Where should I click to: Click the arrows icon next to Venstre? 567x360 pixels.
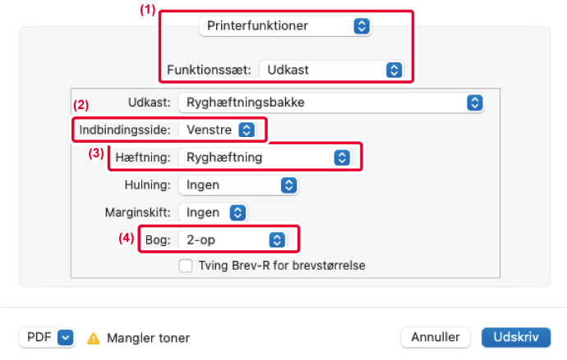[x=247, y=130]
